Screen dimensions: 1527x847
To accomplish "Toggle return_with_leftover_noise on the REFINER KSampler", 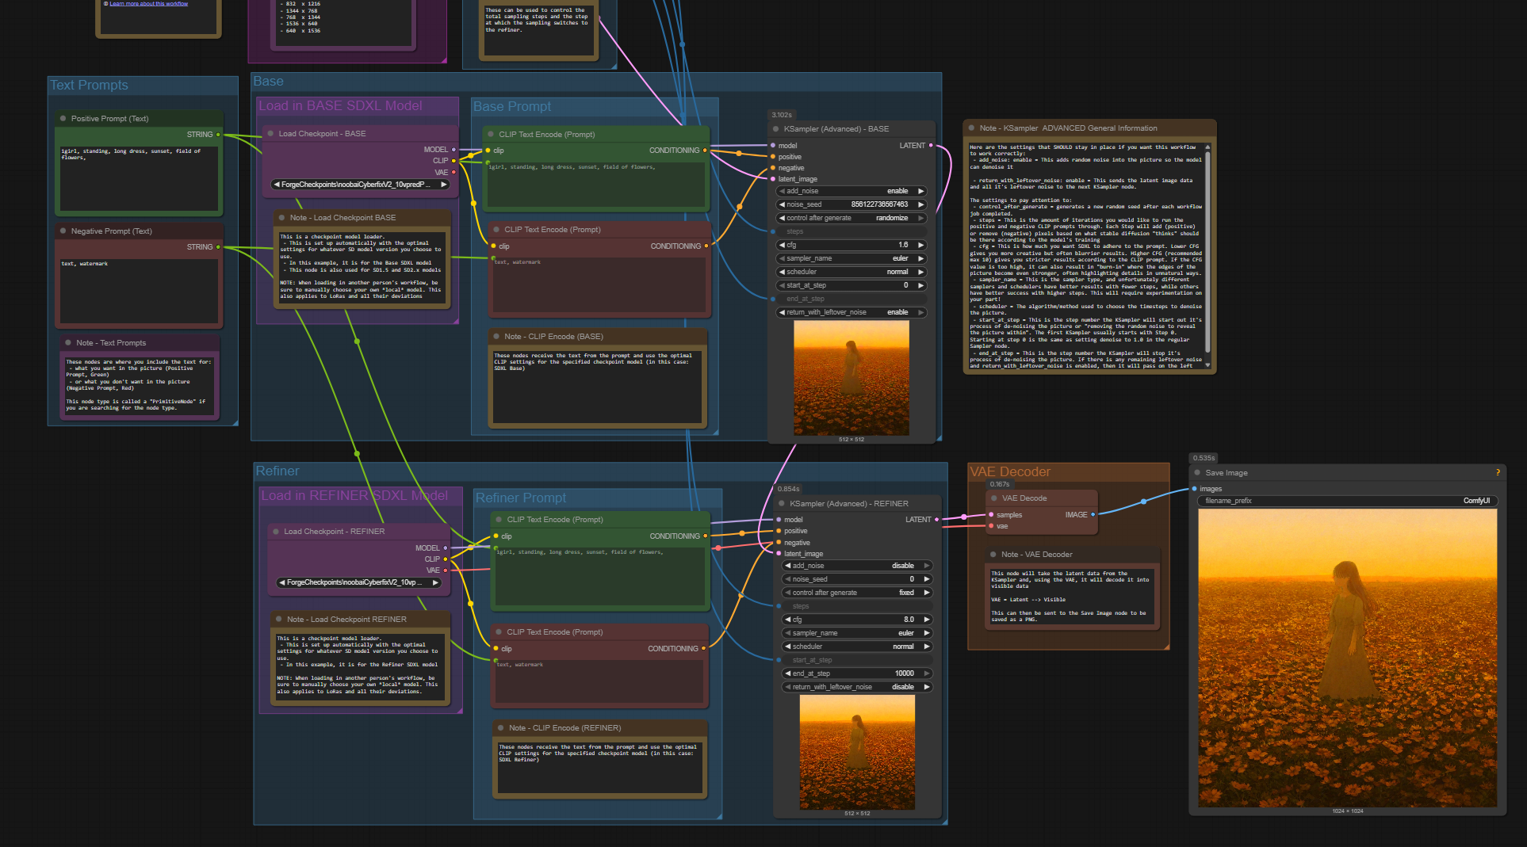I will click(x=857, y=687).
